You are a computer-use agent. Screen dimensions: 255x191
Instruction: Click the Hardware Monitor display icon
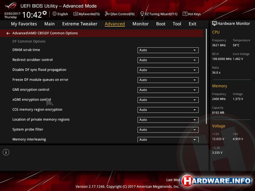[214, 23]
